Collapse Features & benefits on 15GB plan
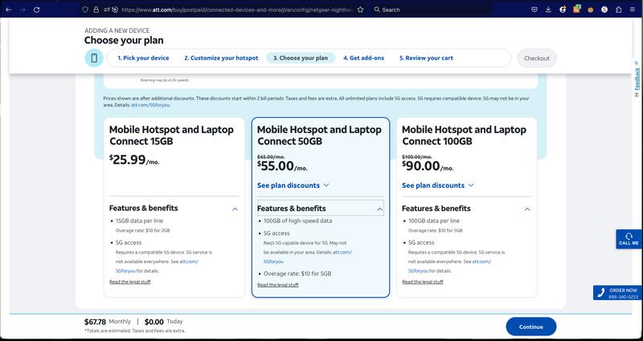The height and width of the screenshot is (341, 643). pos(174,209)
